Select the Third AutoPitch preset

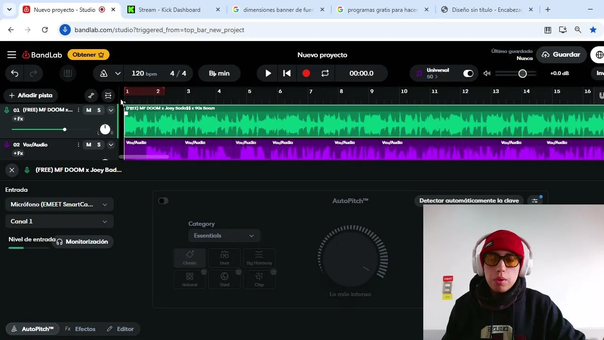(x=225, y=280)
